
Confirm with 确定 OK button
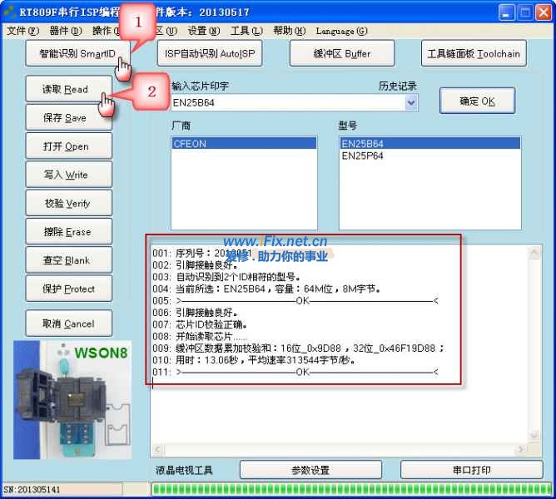[477, 101]
